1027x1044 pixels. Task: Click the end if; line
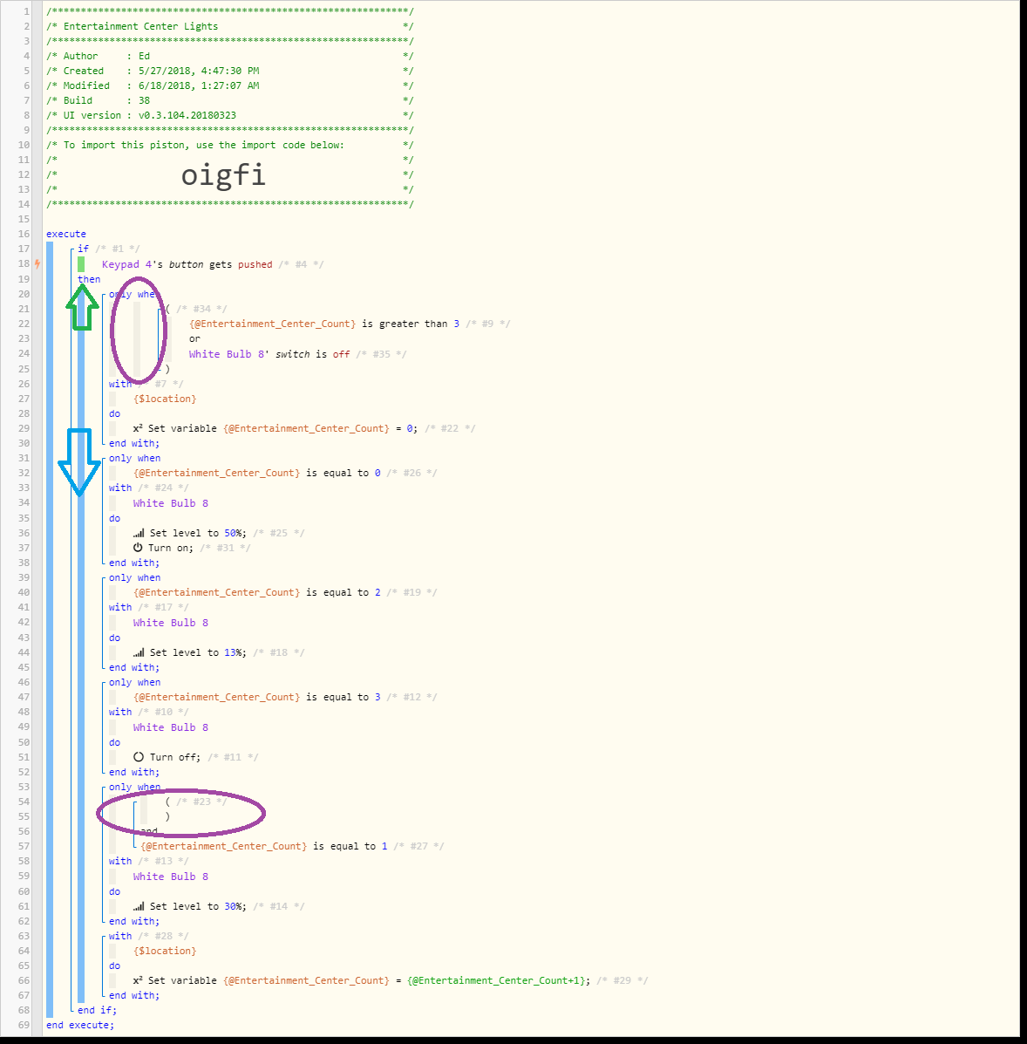[x=97, y=1010]
